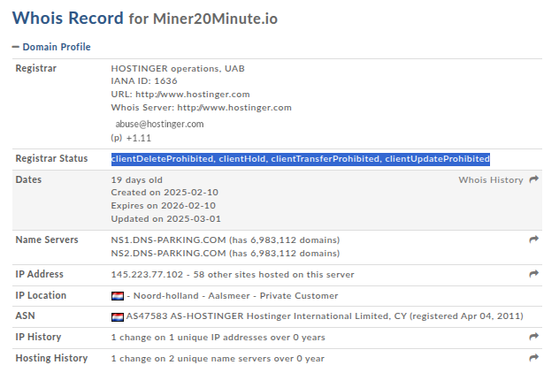Click the IP Address row arrow icon

click(x=533, y=274)
